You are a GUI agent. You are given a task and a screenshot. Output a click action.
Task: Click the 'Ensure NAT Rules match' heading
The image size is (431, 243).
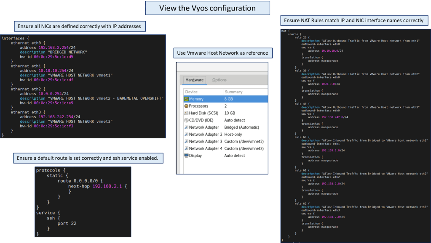point(354,20)
